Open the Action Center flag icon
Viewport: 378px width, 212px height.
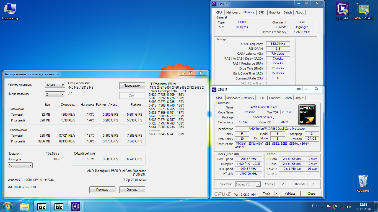point(329,206)
